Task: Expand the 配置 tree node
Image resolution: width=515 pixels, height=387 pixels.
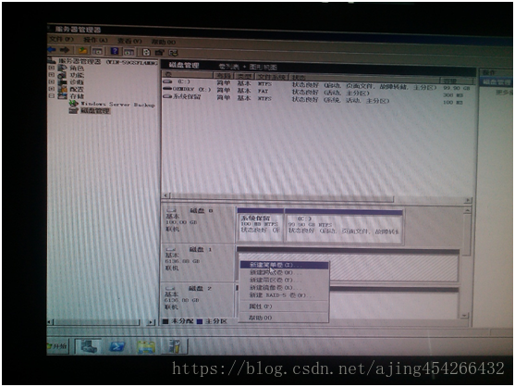Action: 52,89
